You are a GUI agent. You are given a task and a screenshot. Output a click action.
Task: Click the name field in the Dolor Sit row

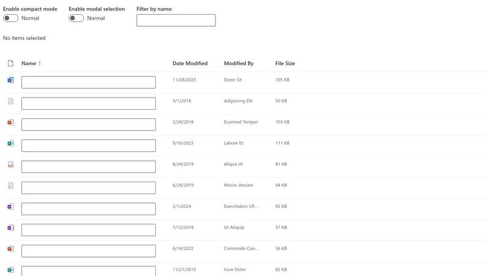(x=88, y=82)
